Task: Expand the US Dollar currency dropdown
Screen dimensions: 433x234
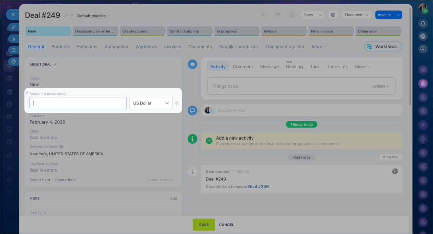Action: (x=151, y=103)
